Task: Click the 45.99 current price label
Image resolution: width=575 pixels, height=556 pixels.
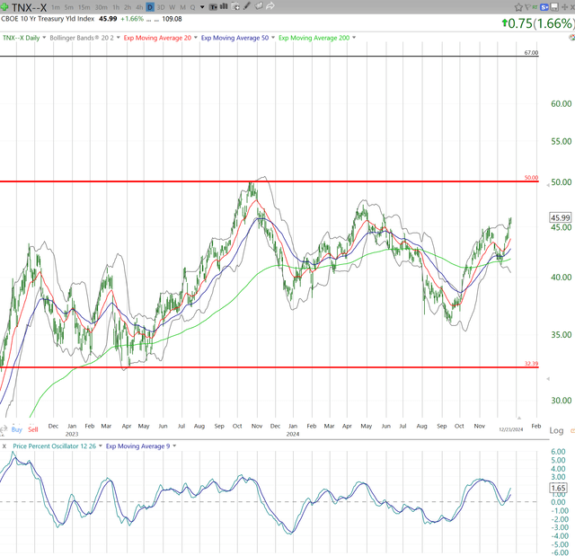Action: pos(561,217)
